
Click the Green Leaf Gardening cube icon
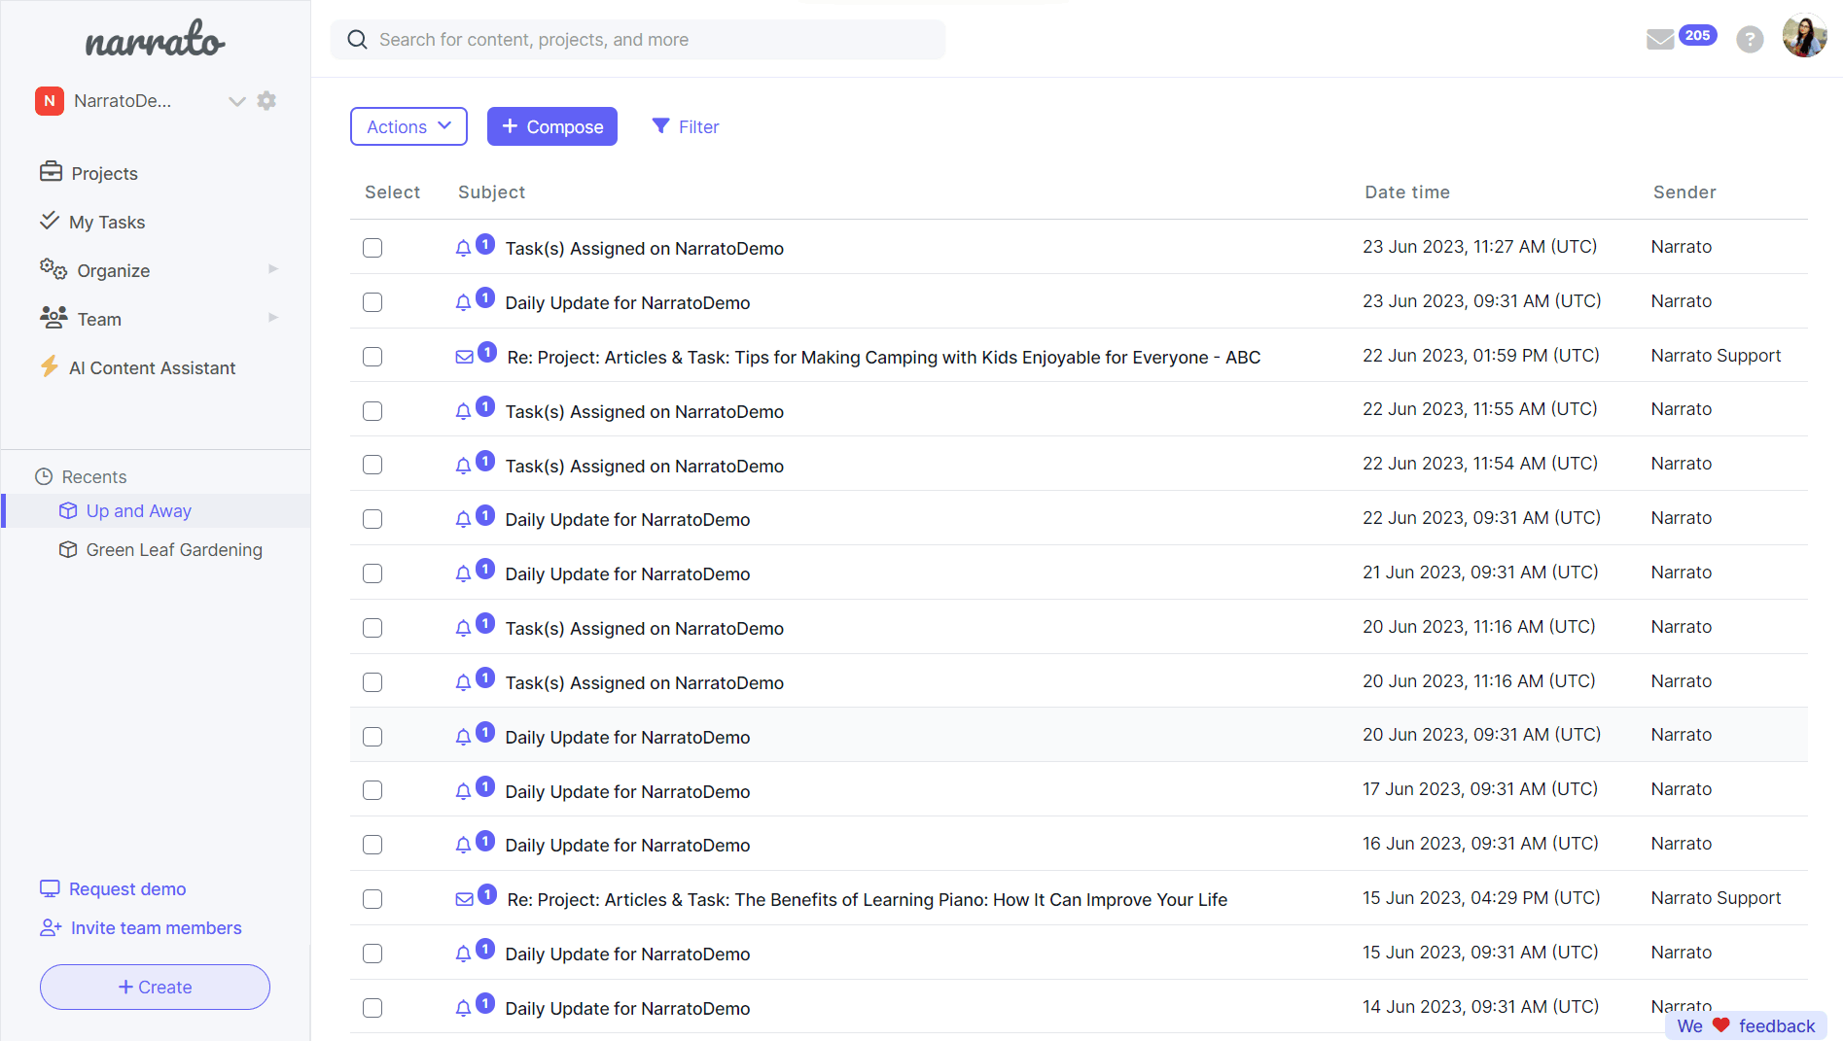tap(68, 549)
